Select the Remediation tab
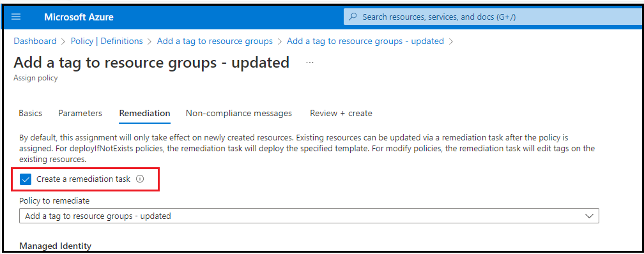The height and width of the screenshot is (254, 644). 144,113
